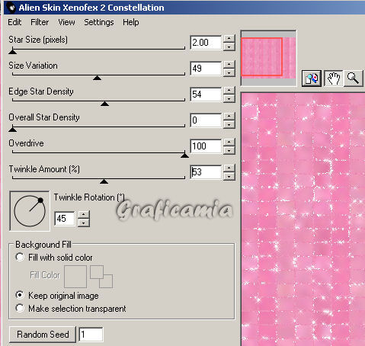Image resolution: width=365 pixels, height=346 pixels.
Task: Click the Twinkle Rotation angle dial
Action: [x=30, y=211]
